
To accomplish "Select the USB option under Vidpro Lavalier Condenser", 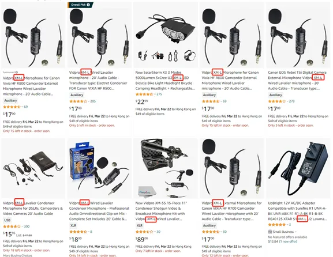I will tap(8, 220).
